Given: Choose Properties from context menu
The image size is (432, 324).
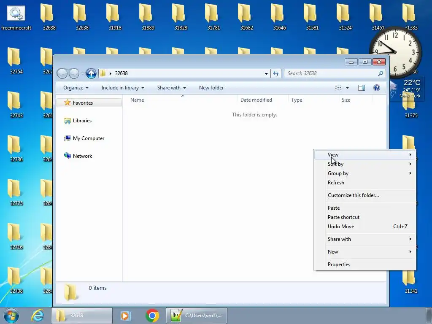Looking at the screenshot, I should pos(364,265).
